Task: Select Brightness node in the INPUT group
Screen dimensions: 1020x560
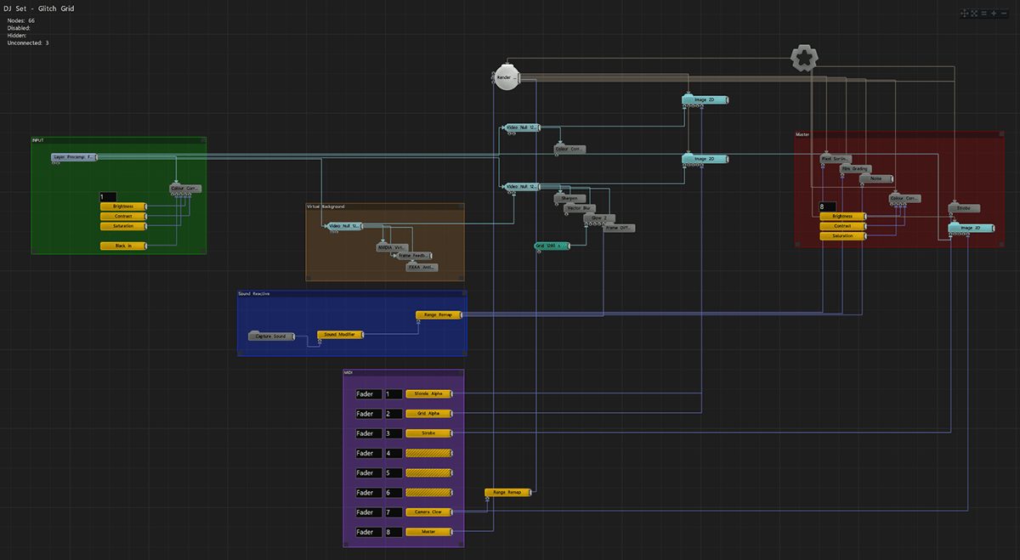Action: click(123, 206)
